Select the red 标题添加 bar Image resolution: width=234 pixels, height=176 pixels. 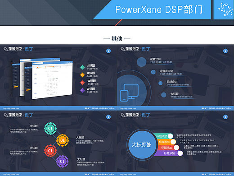pos(168,148)
